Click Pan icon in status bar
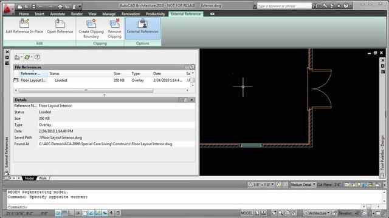 [274, 213]
